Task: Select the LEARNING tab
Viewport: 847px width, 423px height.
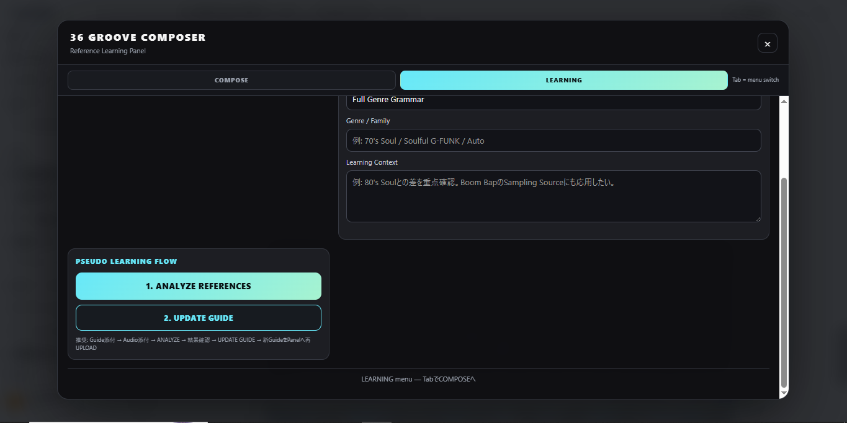Action: [x=564, y=81]
